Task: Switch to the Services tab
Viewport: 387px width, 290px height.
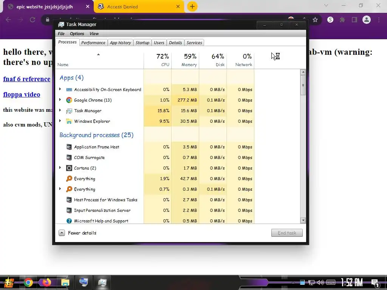Action: click(x=194, y=43)
